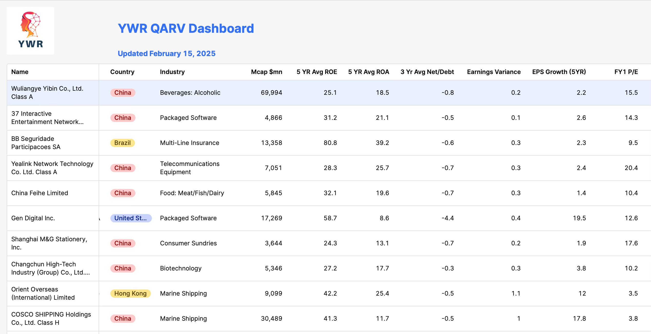The height and width of the screenshot is (334, 651).
Task: Click Packaged Software in Gen Digital row
Action: tap(188, 218)
